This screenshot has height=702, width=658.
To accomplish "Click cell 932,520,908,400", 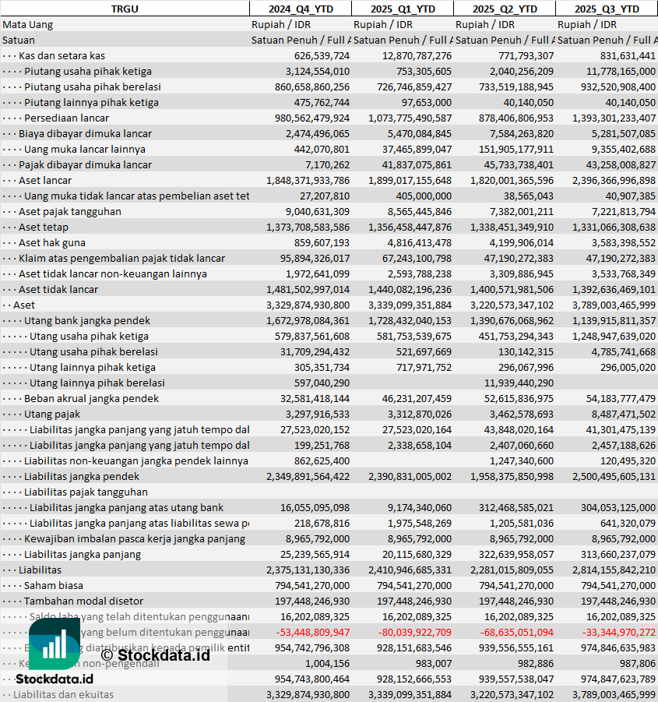I will (x=618, y=86).
